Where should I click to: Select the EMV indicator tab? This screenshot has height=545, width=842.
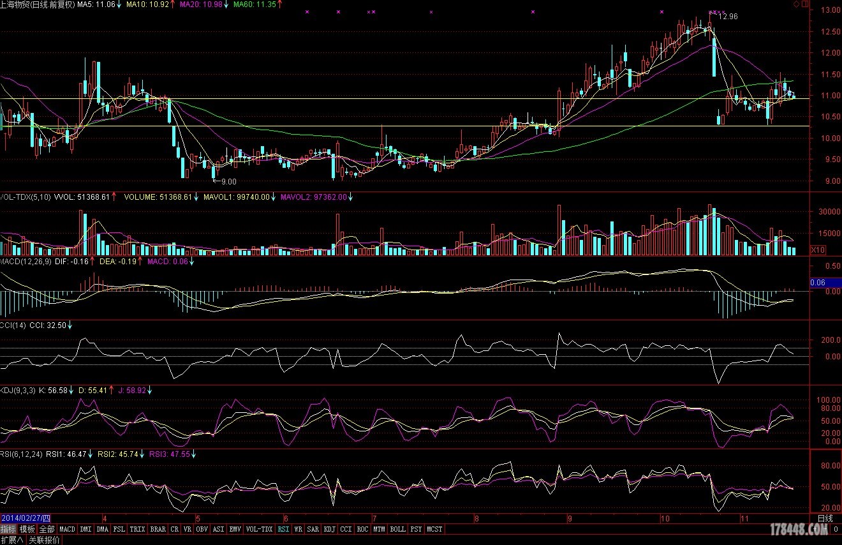point(235,529)
